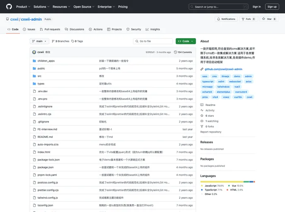Click the commit history clock icon

pyautogui.click(x=175, y=52)
